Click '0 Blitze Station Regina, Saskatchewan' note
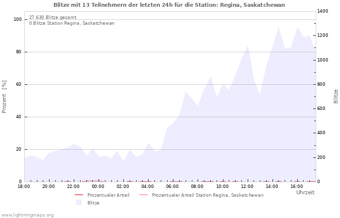This screenshot has height=218, width=340. [72, 23]
